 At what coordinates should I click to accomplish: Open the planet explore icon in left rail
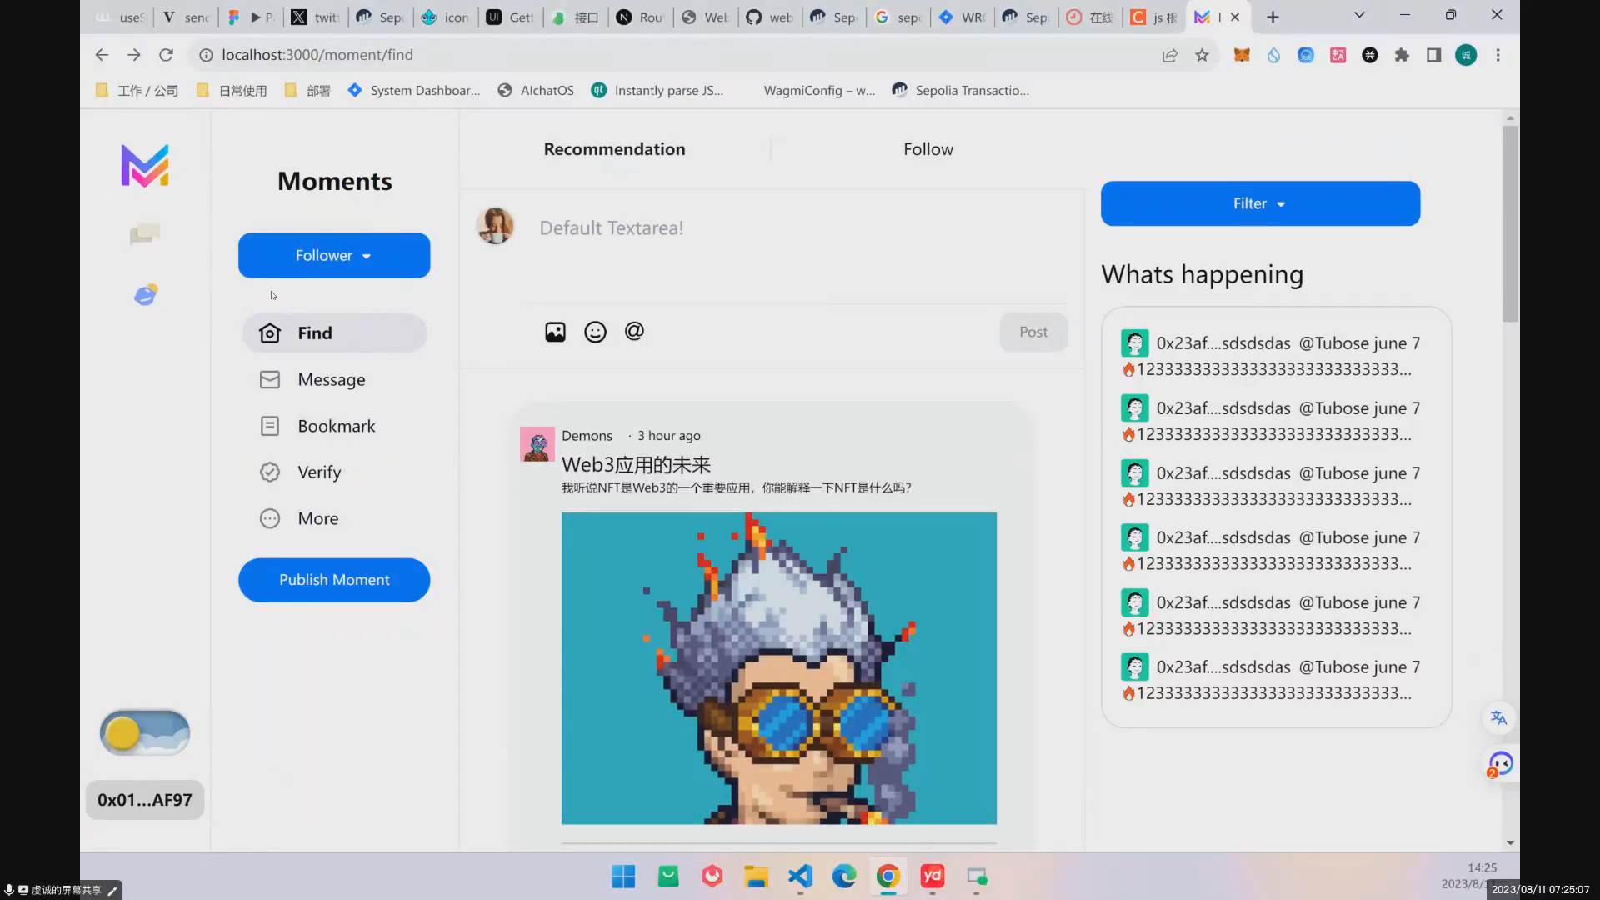click(x=146, y=294)
